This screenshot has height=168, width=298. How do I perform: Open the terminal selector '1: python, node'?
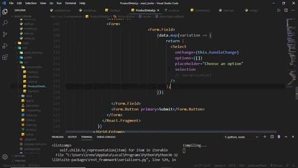pos(241,137)
